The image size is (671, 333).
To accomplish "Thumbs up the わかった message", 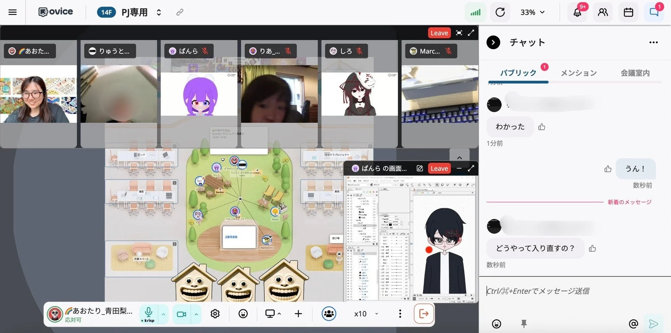I will [x=541, y=127].
